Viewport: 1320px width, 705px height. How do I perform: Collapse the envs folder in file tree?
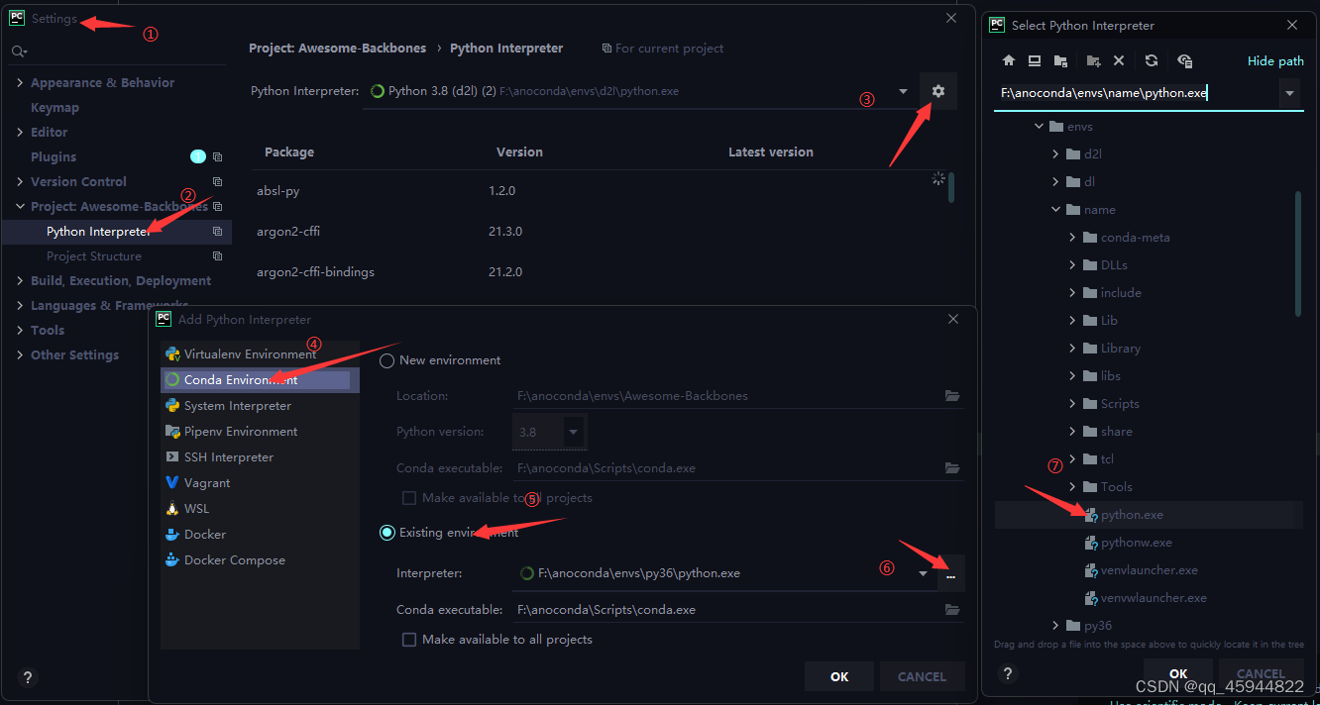[x=1040, y=127]
